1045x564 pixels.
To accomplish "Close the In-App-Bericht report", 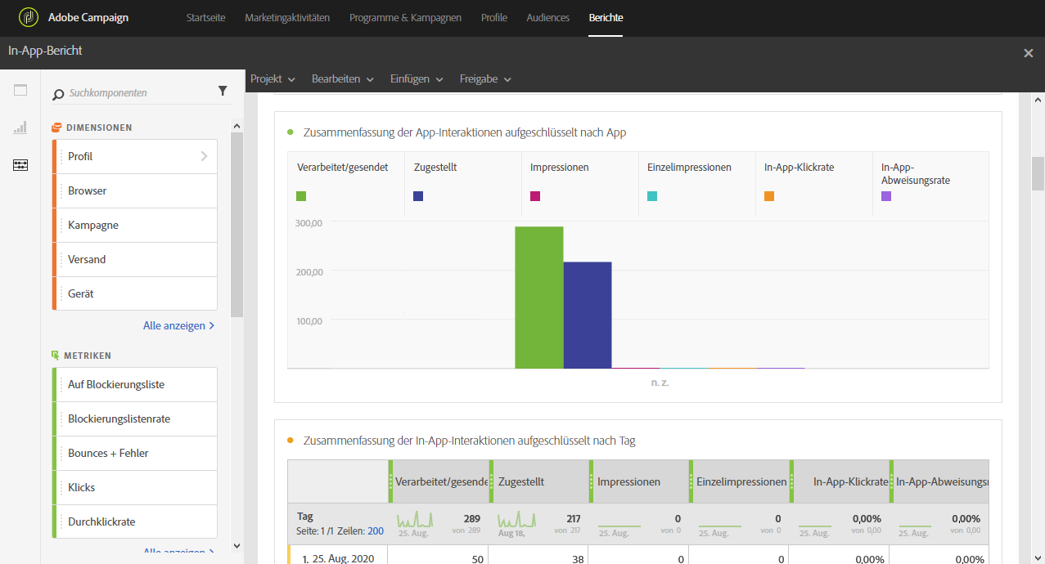I will tap(1029, 53).
